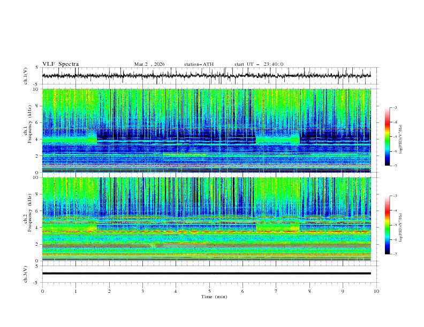Image resolution: width=424 pixels, height=327 pixels.
Task: Select the ch.2 "Frequency (kHz)" axis label
Action: [30, 212]
